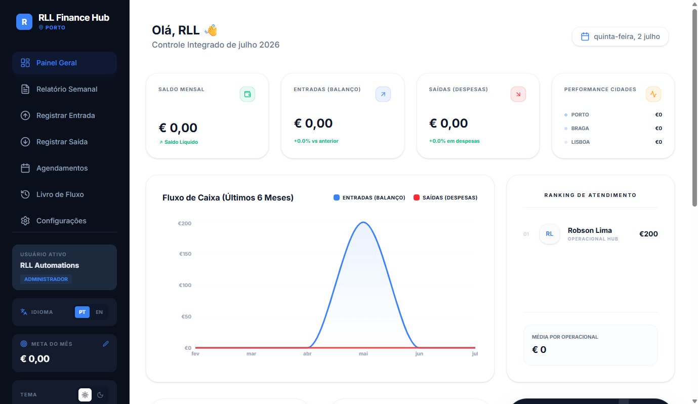Switch to dark theme moon button

click(100, 395)
